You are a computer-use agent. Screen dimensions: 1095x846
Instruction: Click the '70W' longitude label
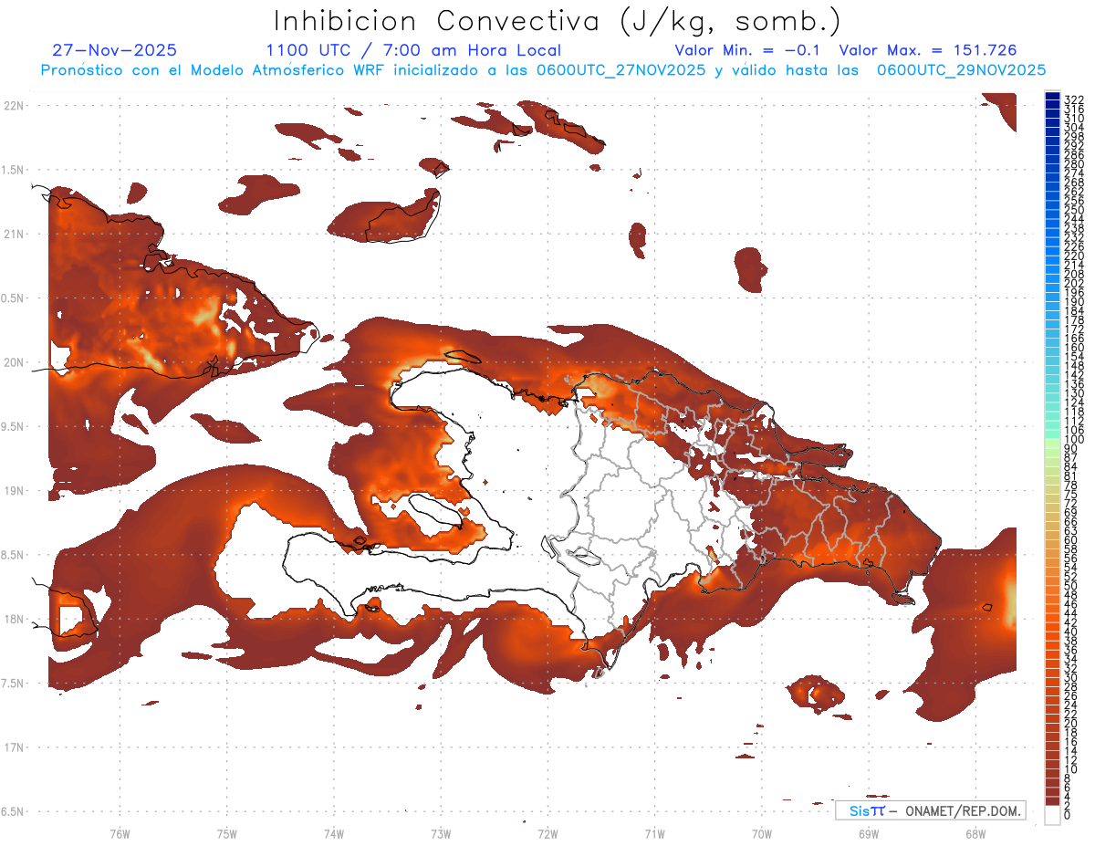(x=761, y=834)
